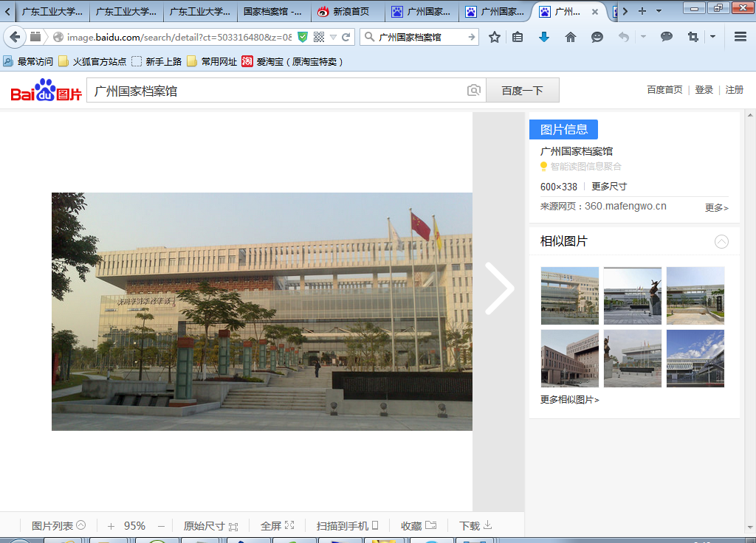
Task: Toggle 原始尺寸 original size view
Action: point(210,526)
